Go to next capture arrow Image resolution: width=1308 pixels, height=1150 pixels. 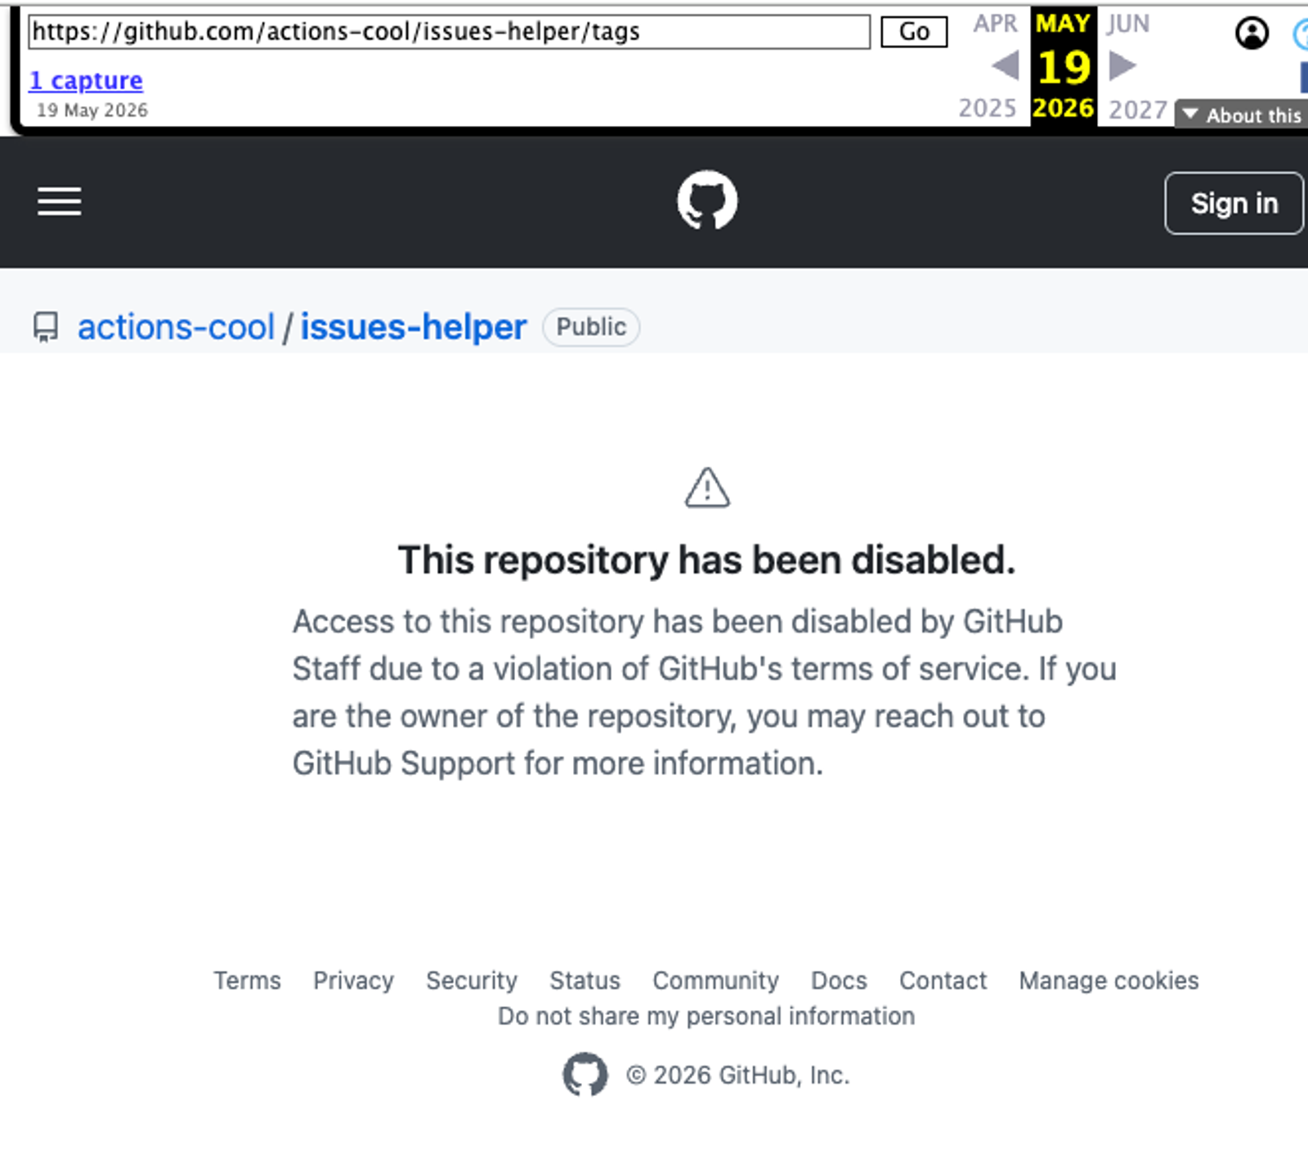pyautogui.click(x=1122, y=65)
